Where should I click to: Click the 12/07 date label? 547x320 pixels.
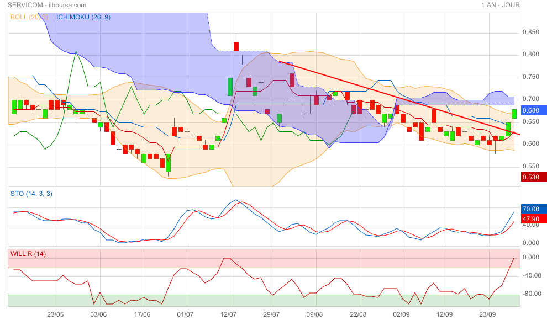click(x=228, y=314)
